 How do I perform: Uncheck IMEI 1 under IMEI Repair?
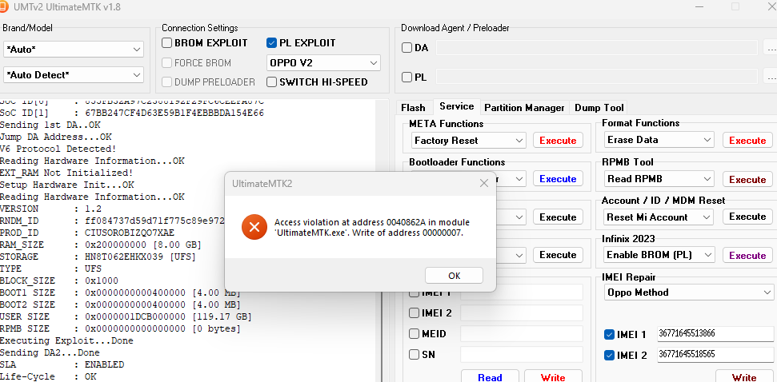point(610,335)
